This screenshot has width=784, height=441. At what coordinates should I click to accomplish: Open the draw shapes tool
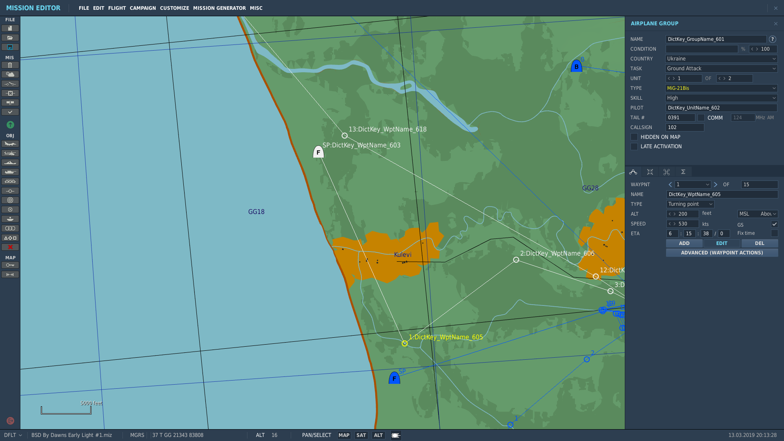(10, 238)
